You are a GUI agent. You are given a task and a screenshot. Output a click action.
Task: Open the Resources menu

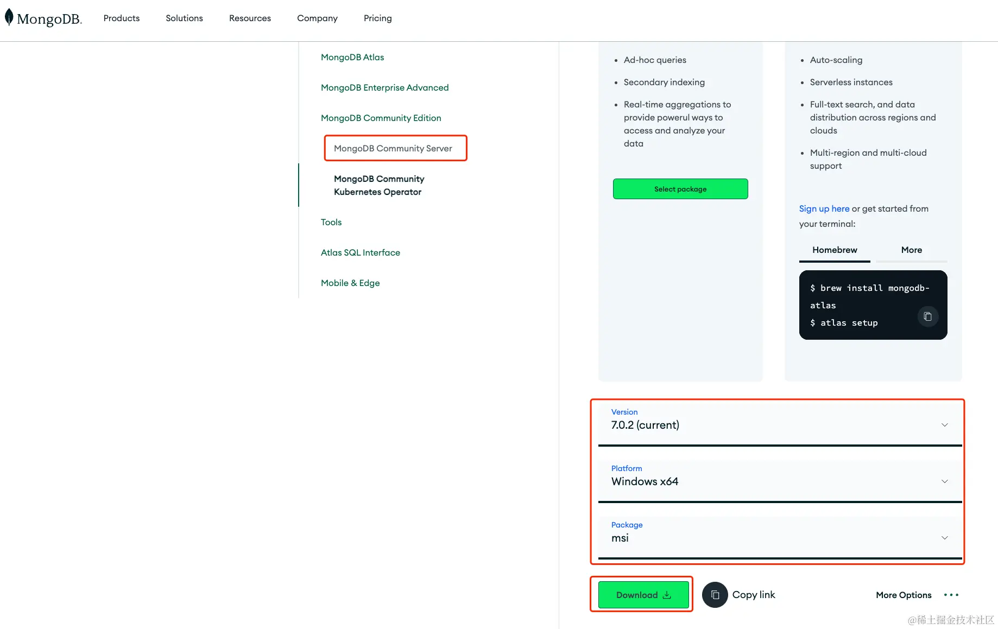click(250, 18)
